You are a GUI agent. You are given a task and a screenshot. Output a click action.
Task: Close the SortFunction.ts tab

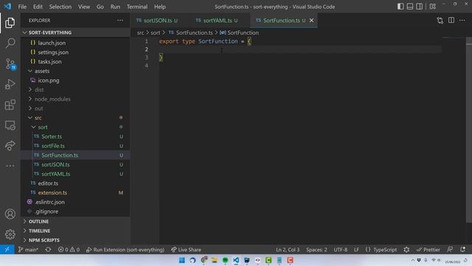(311, 20)
